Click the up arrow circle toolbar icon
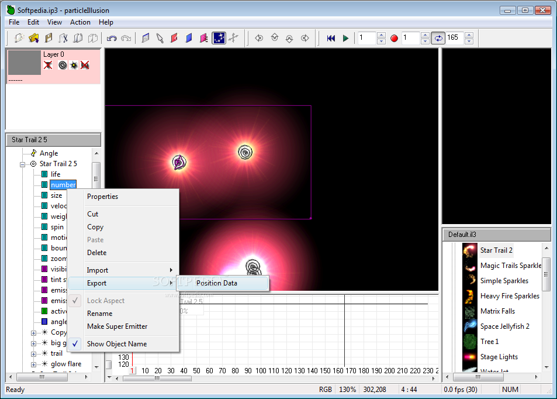The height and width of the screenshot is (399, 557). point(275,37)
